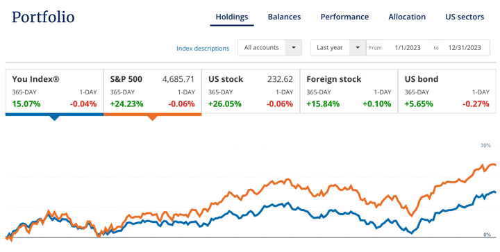Select the Holdings tab
500x252 pixels.
[x=232, y=17]
